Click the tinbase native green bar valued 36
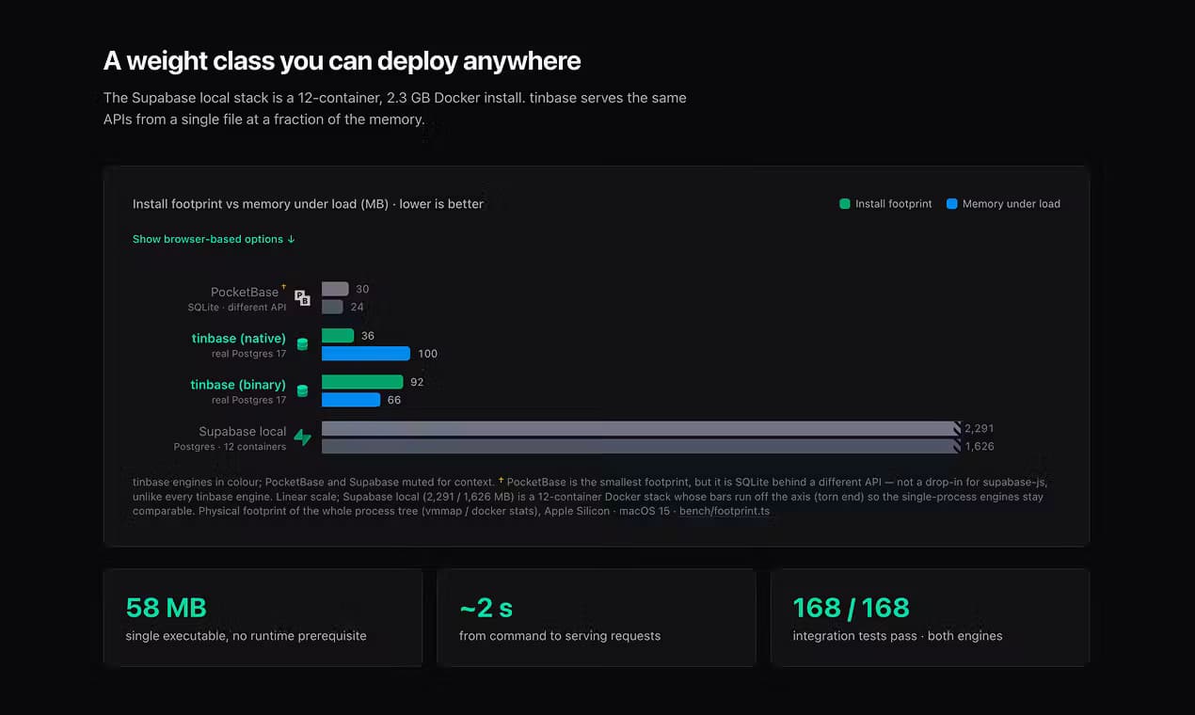Viewport: 1195px width, 715px height. 338,336
